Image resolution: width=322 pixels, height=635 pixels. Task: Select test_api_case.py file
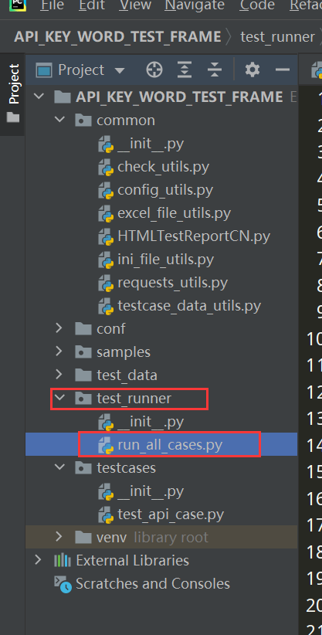(x=171, y=514)
